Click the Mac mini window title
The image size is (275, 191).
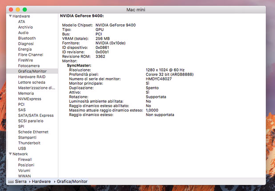pos(136,10)
